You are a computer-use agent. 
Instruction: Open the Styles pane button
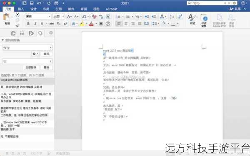(x=204, y=20)
